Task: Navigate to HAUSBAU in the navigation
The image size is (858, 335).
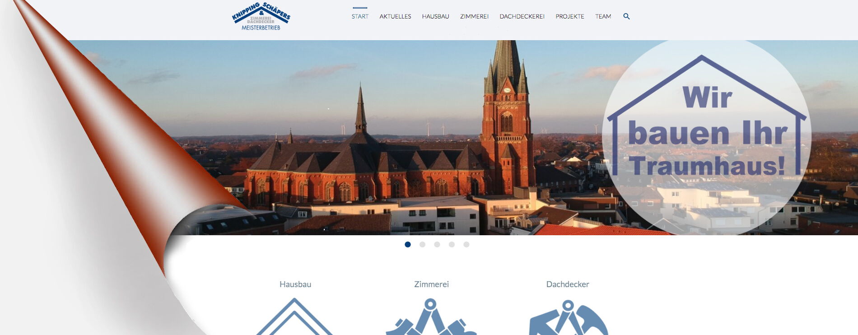Action: 435,17
